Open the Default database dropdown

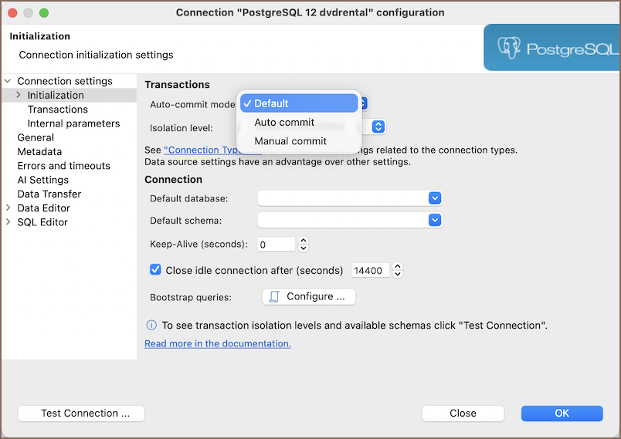[x=434, y=198]
